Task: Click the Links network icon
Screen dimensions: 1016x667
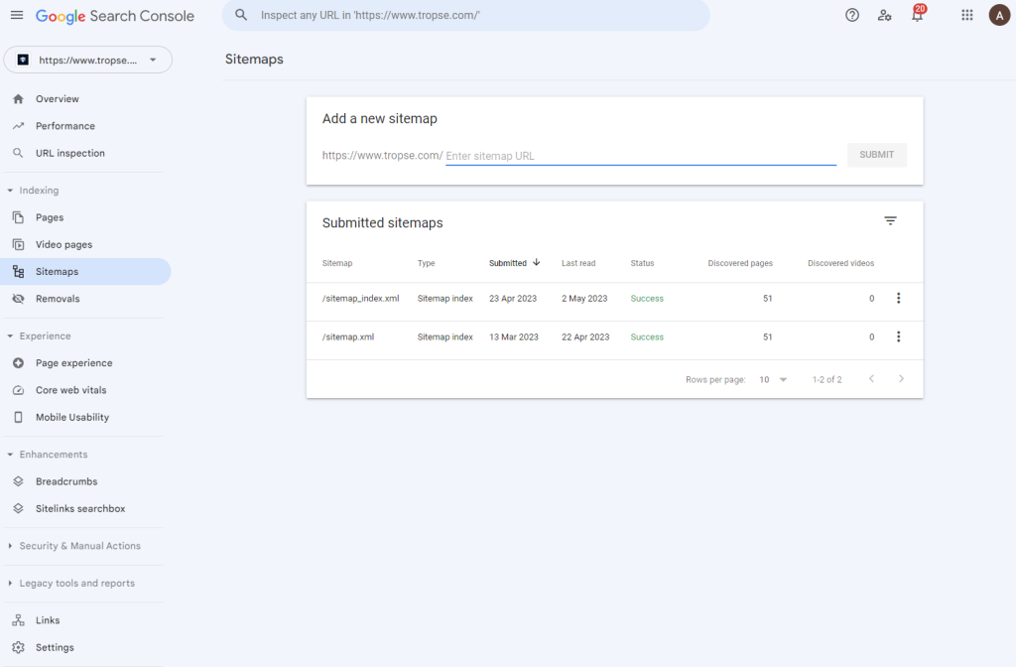Action: 18,620
